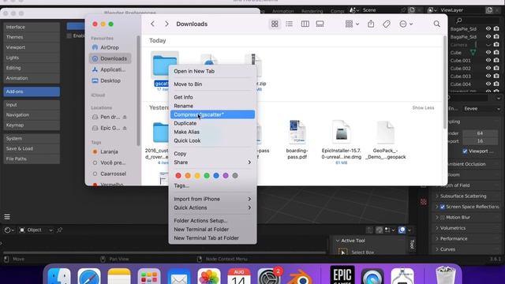Toggle Viewport denoising checkbox

click(x=465, y=151)
